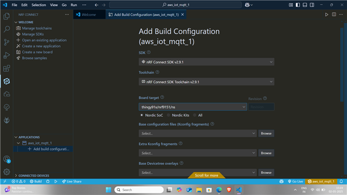Collapse the APPLICATIONS section

pos(27,137)
